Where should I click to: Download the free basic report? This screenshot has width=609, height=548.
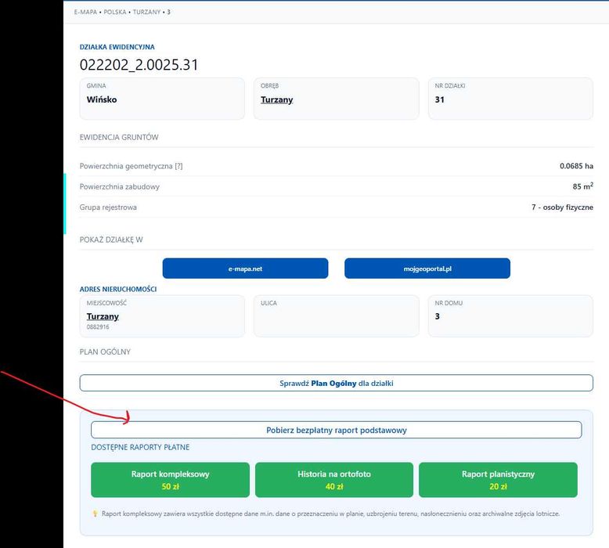point(337,430)
